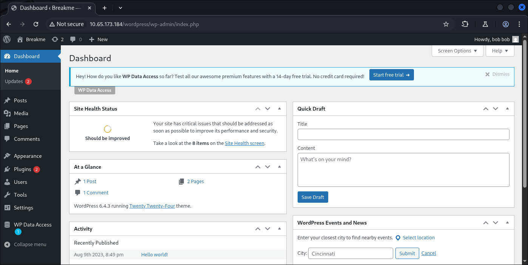Click the Select location link

pos(418,238)
